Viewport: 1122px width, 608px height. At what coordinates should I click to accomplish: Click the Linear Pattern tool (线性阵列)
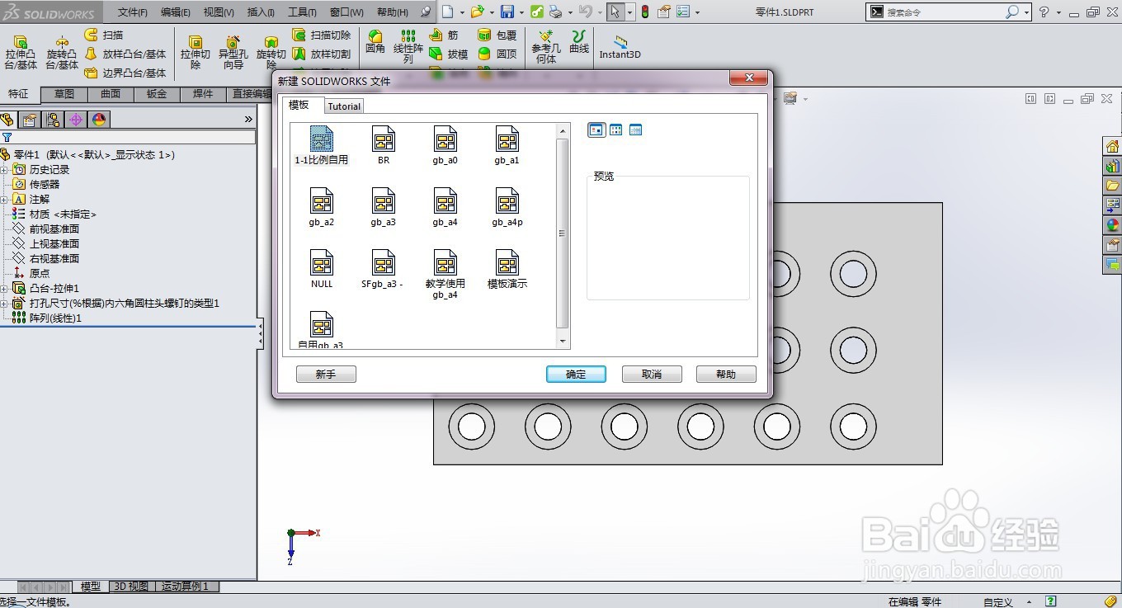point(408,46)
